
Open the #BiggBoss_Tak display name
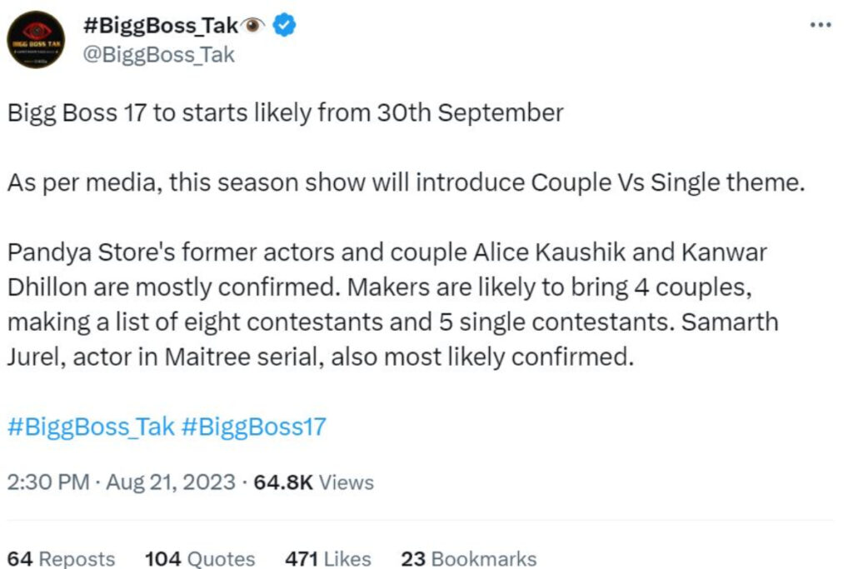[x=161, y=26]
